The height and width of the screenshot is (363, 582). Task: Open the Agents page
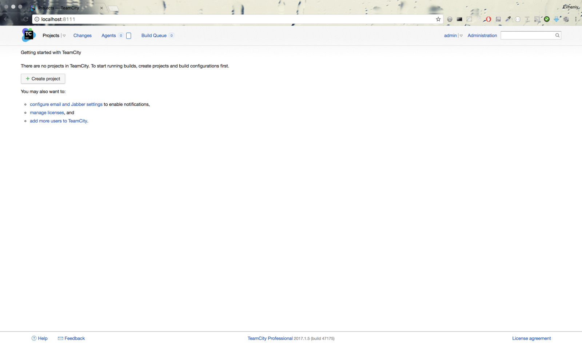108,36
